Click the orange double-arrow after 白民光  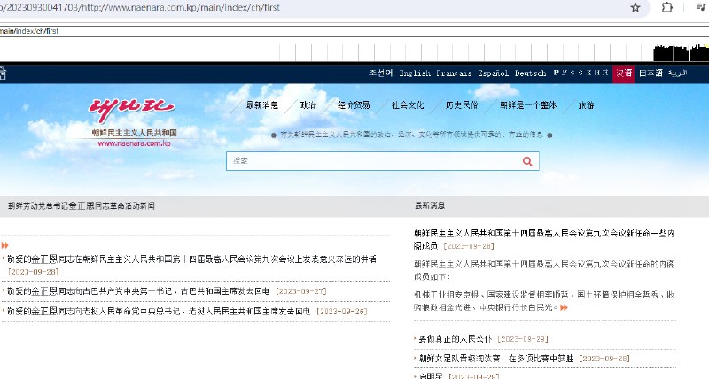click(x=564, y=307)
